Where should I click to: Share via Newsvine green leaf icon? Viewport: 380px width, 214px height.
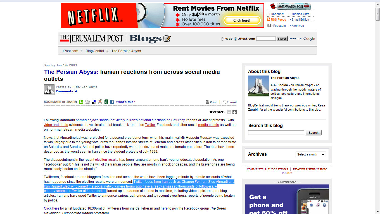coord(106,102)
